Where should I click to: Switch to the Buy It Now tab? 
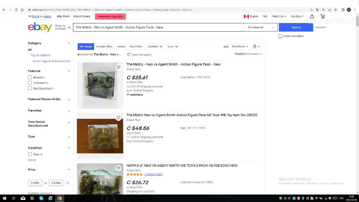[136, 46]
